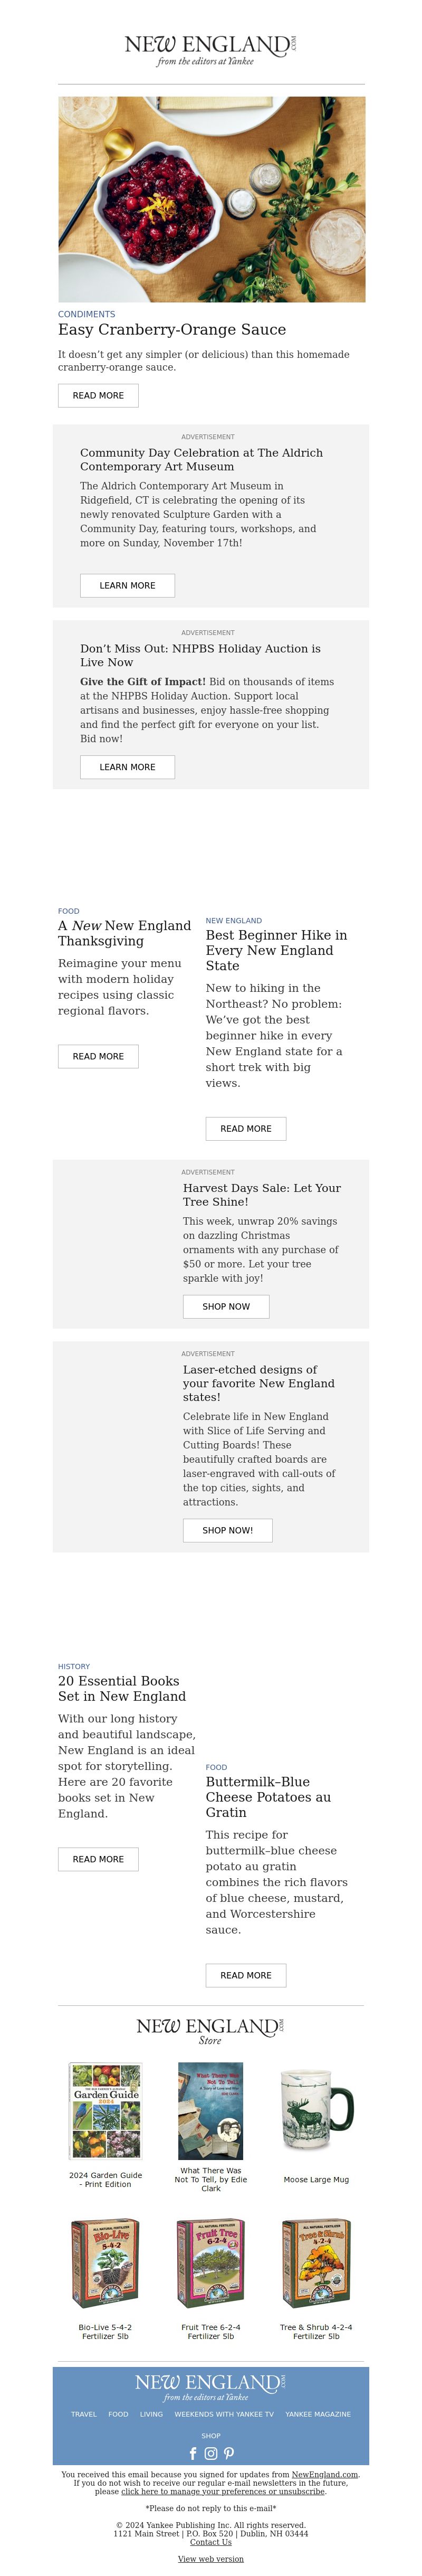Open Weekends with Yankee TV footer link
Image resolution: width=422 pixels, height=2576 pixels.
click(x=224, y=2414)
